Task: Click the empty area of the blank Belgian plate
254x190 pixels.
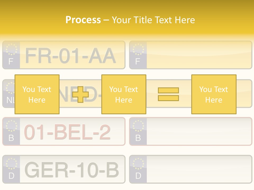Action: point(198,131)
